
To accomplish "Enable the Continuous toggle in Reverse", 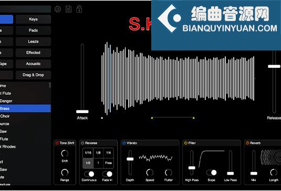I will [x=89, y=174].
